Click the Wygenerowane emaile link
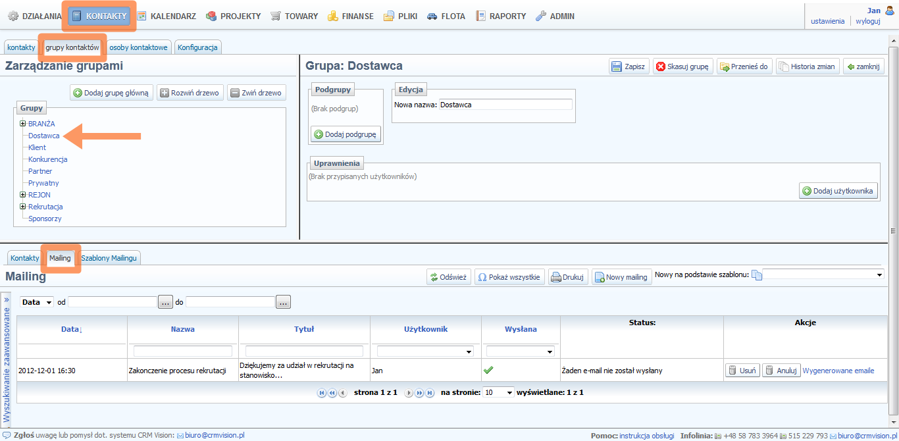The width and height of the screenshot is (899, 441). [x=838, y=371]
